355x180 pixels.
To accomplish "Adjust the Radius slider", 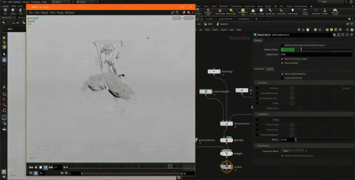I will [324, 140].
